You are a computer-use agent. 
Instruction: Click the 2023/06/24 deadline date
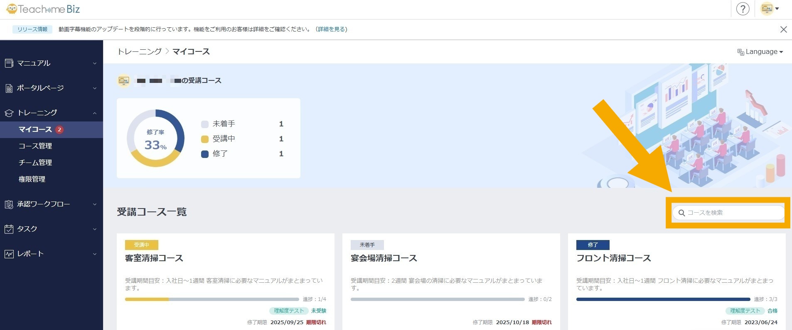pos(761,322)
